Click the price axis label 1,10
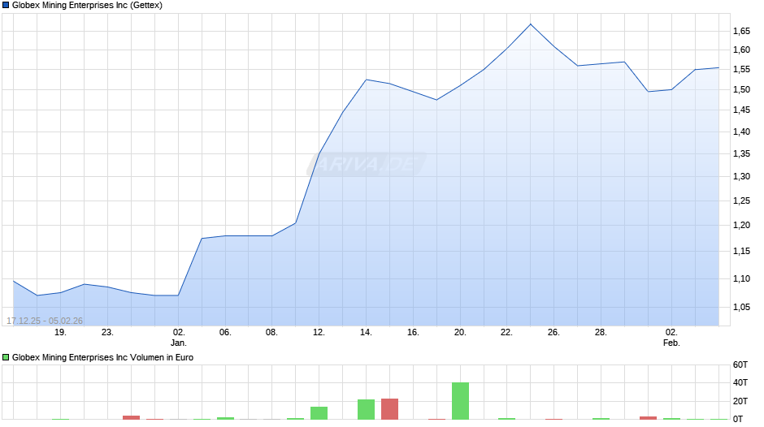This screenshot has width=764, height=427. pos(741,278)
